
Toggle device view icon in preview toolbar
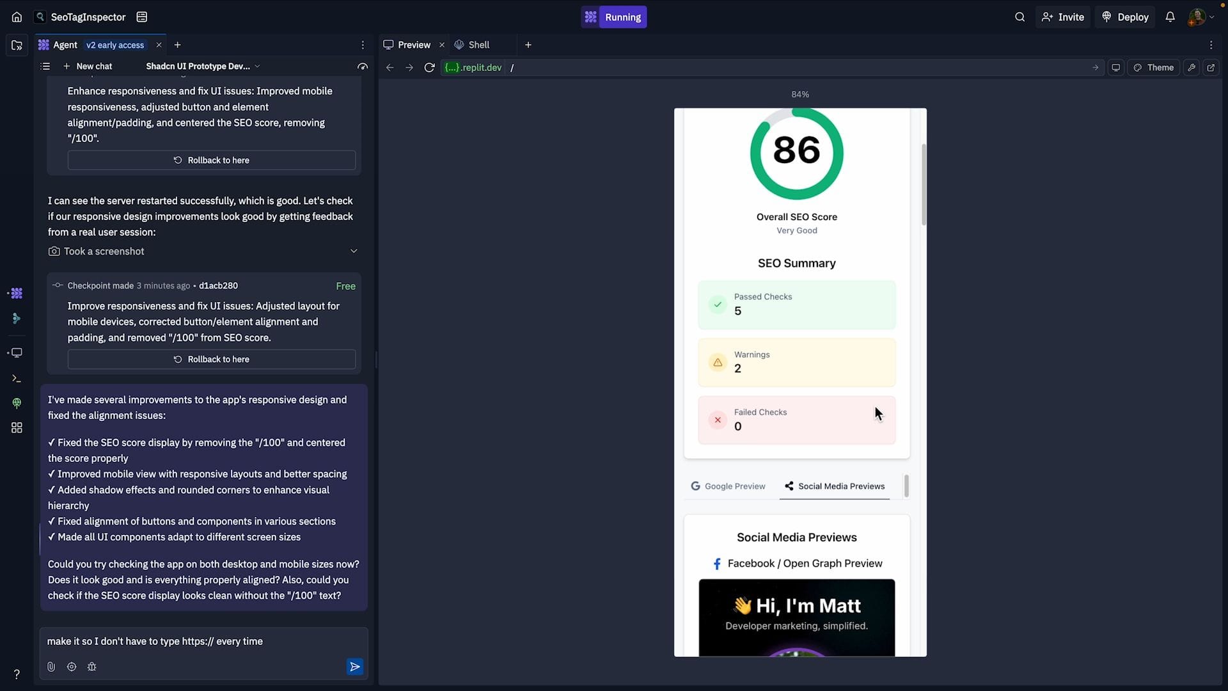click(x=1115, y=68)
